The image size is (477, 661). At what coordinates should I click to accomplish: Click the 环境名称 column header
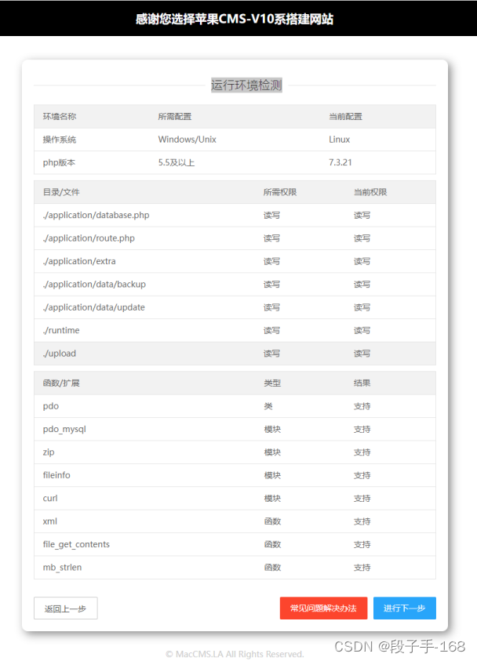[x=60, y=116]
